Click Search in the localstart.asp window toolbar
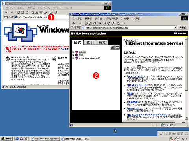Viewport: 189px width, 141px height. [32, 12]
